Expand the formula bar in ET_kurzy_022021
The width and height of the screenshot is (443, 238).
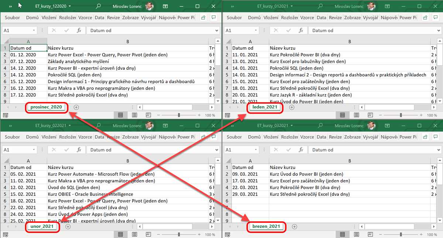(x=216, y=150)
